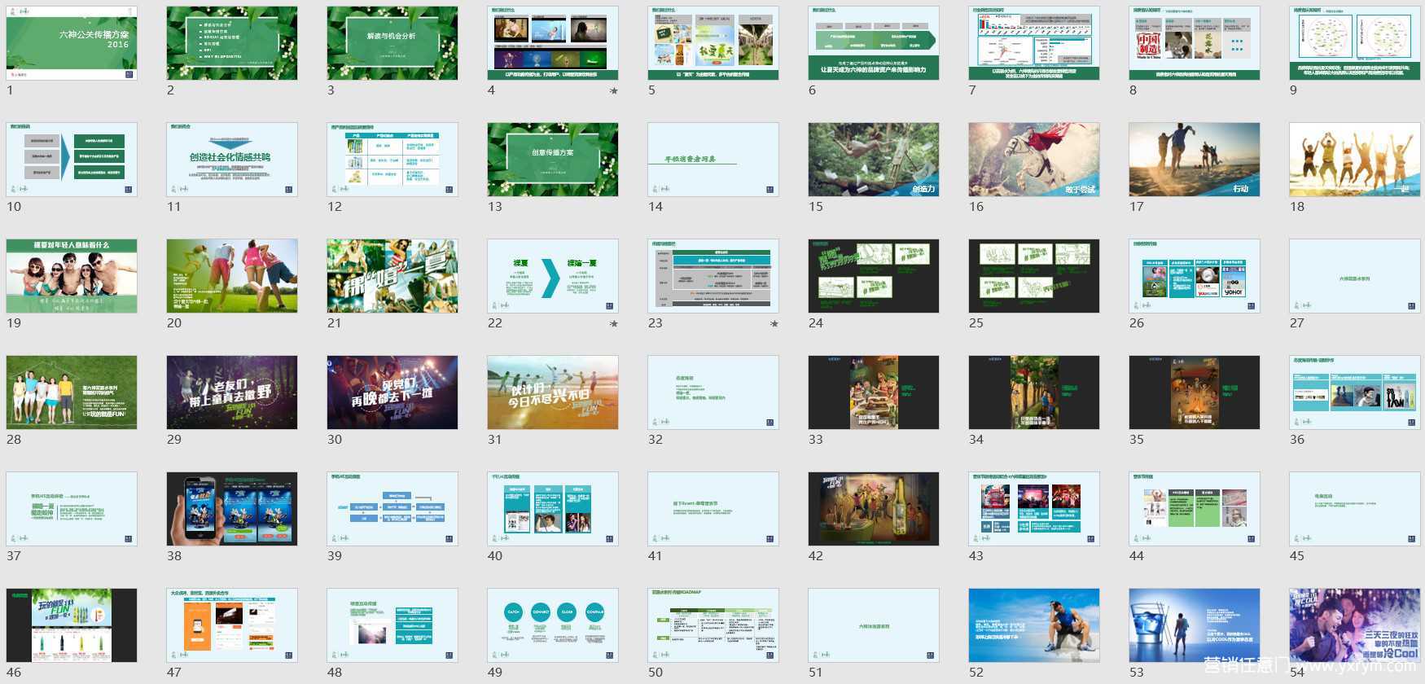This screenshot has height=684, width=1425.
Task: Select slide 14 thumbnail 年轻消费者刻画
Action: (x=713, y=160)
